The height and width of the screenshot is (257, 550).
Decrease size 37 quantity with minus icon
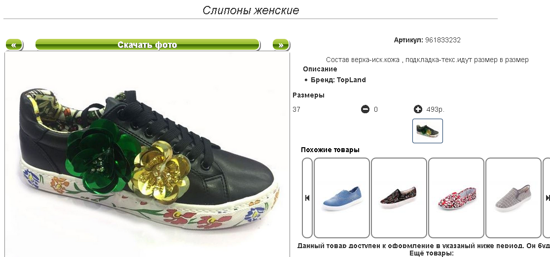click(x=365, y=110)
